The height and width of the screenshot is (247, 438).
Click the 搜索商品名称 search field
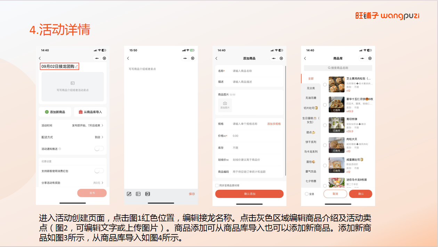(x=338, y=68)
